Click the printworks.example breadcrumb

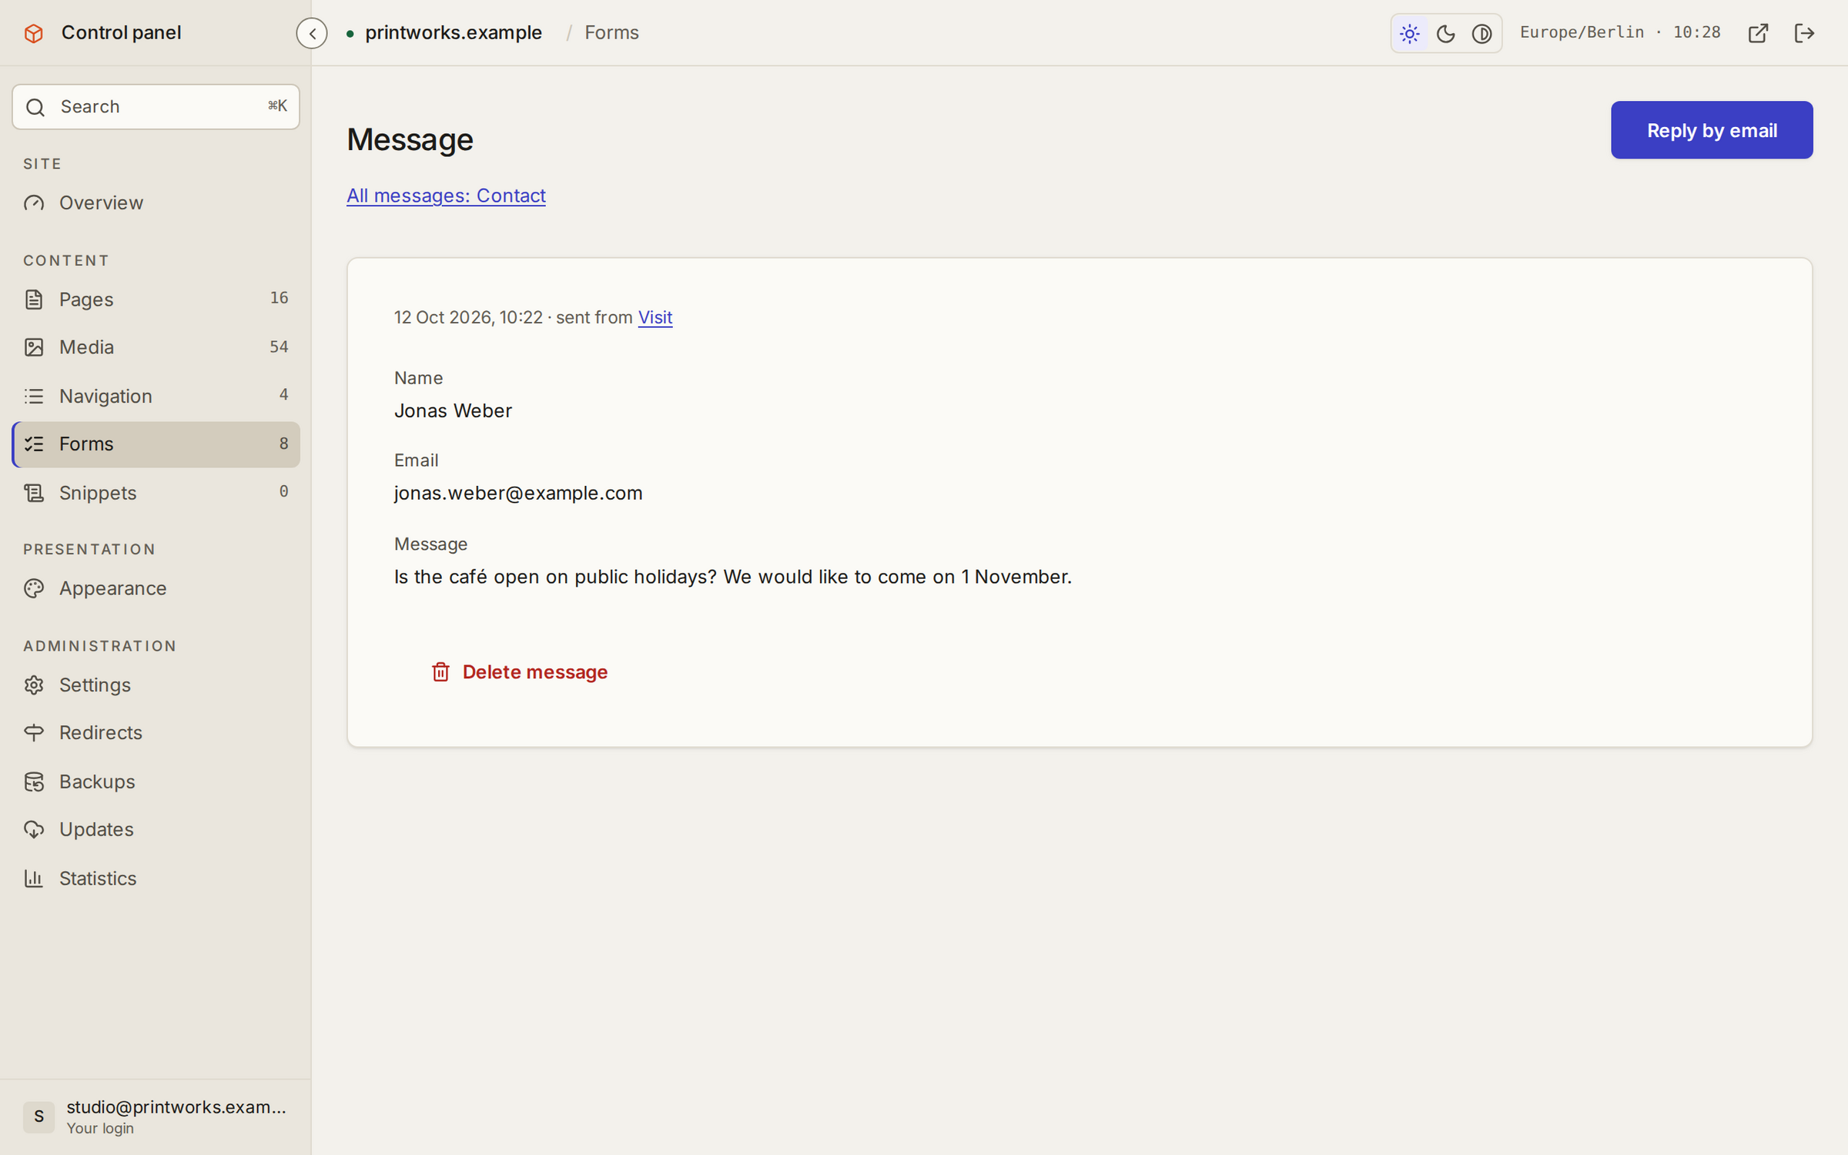coord(454,33)
